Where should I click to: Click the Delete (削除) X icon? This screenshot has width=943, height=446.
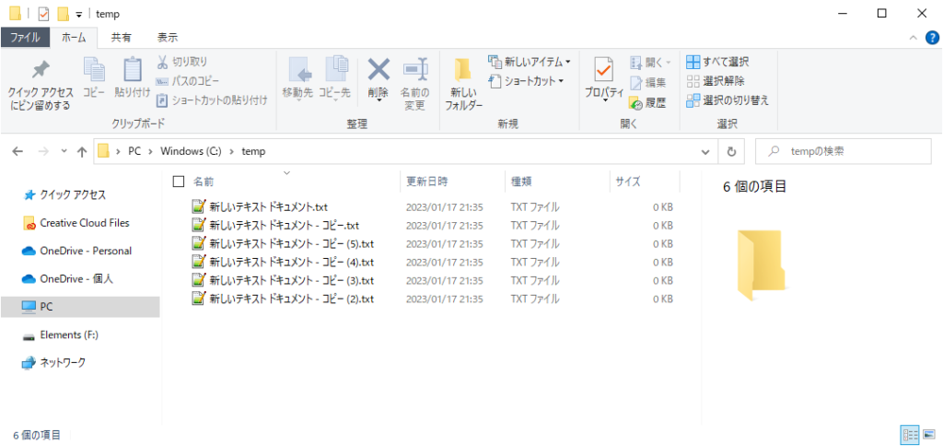pyautogui.click(x=378, y=68)
